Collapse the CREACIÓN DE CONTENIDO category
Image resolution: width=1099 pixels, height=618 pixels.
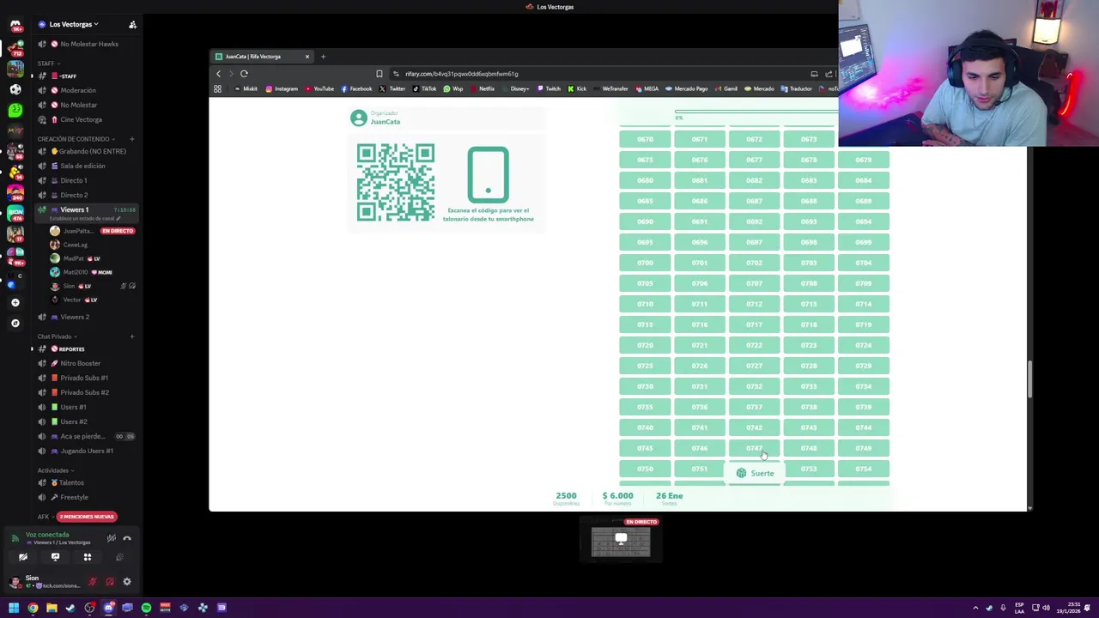point(75,139)
